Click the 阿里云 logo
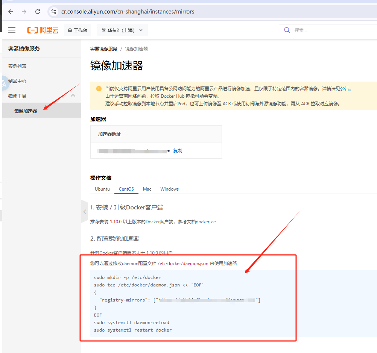The image size is (377, 353). tap(43, 30)
